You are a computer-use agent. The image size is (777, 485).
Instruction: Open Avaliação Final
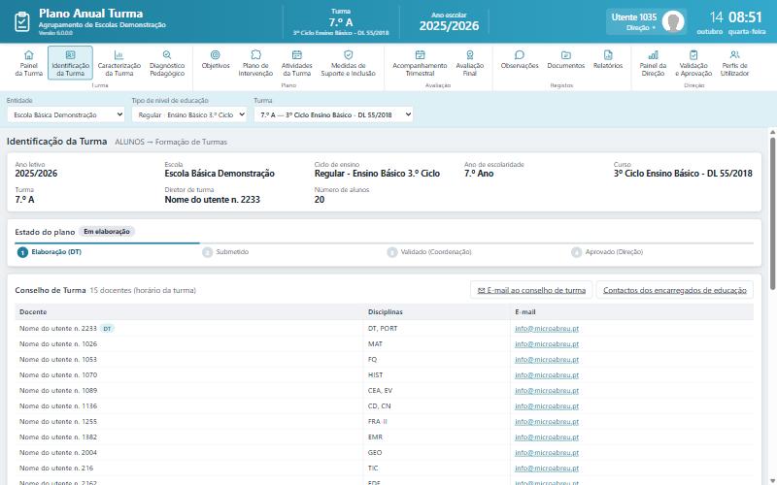(x=470, y=63)
